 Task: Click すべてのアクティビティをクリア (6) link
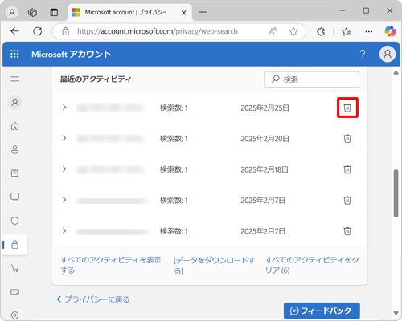pyautogui.click(x=312, y=265)
